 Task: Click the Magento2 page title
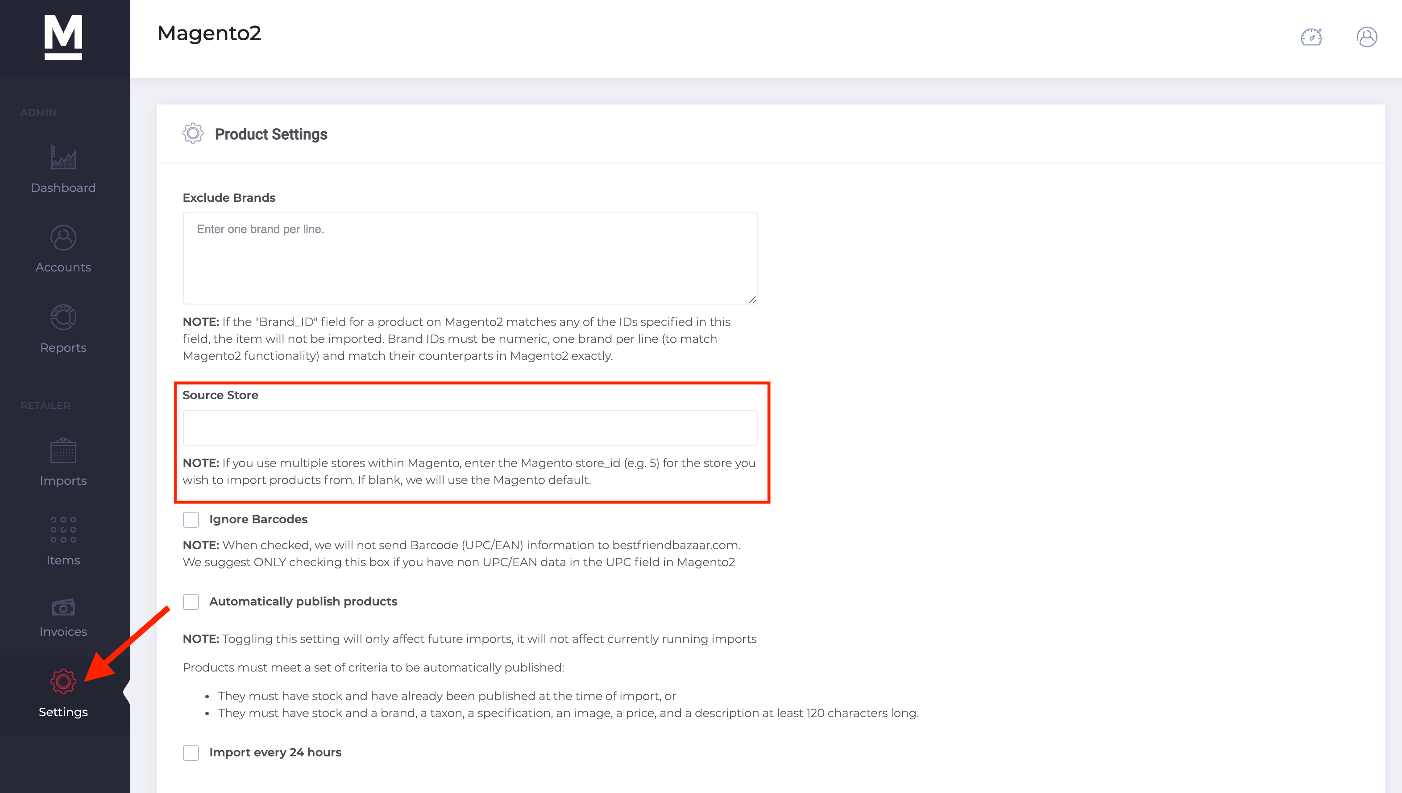coord(209,33)
